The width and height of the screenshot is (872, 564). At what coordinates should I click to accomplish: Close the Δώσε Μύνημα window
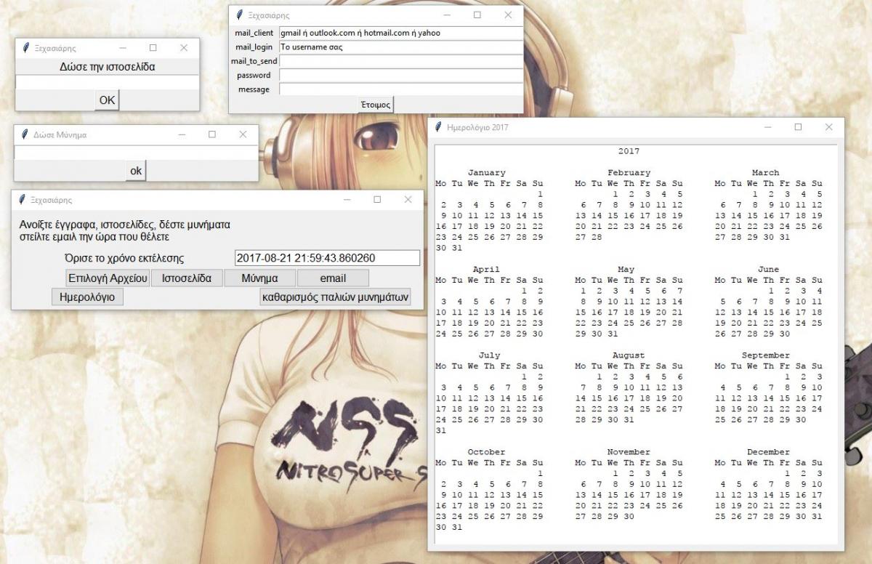click(x=243, y=134)
